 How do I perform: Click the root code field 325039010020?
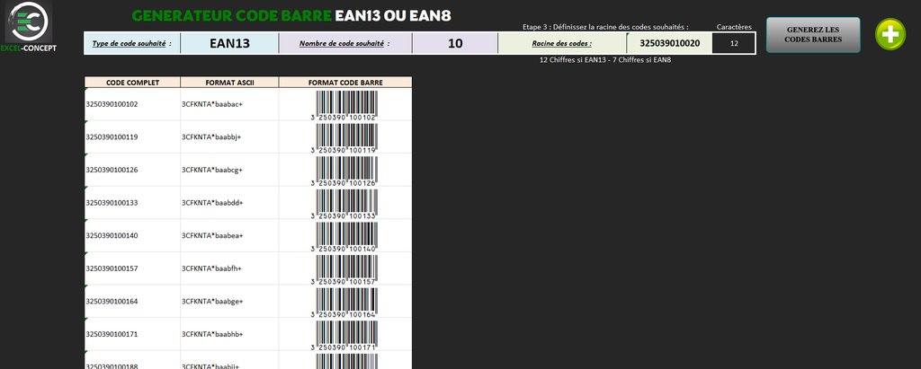point(669,43)
